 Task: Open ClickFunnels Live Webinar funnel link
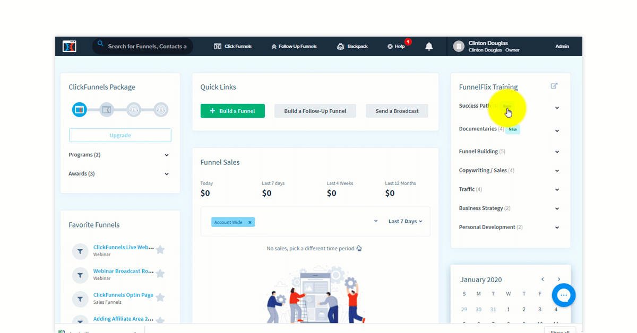point(124,247)
